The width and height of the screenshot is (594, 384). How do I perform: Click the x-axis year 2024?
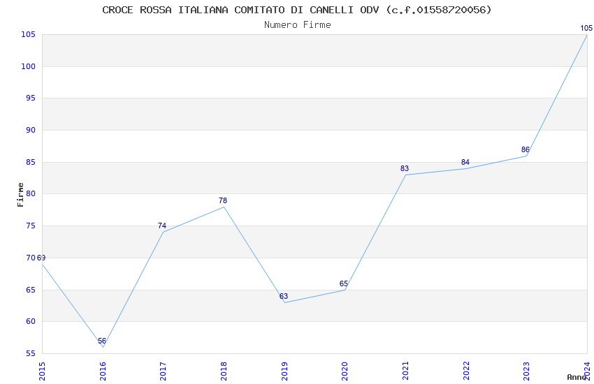[587, 371]
